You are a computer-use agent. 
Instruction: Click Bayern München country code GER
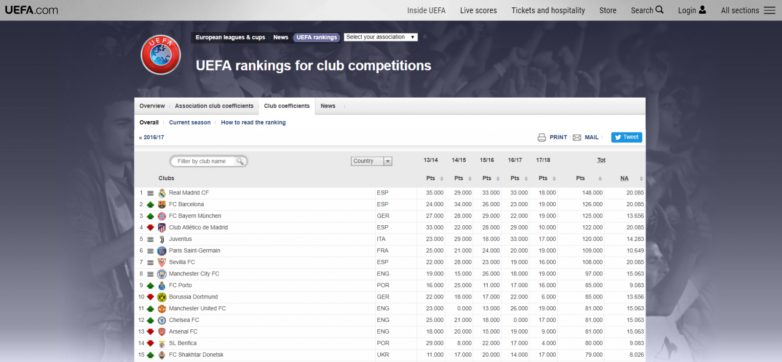[383, 216]
